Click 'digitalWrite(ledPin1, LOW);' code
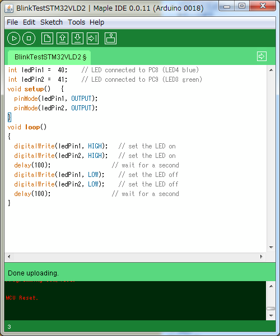This screenshot has width=280, height=336. [x=59, y=175]
